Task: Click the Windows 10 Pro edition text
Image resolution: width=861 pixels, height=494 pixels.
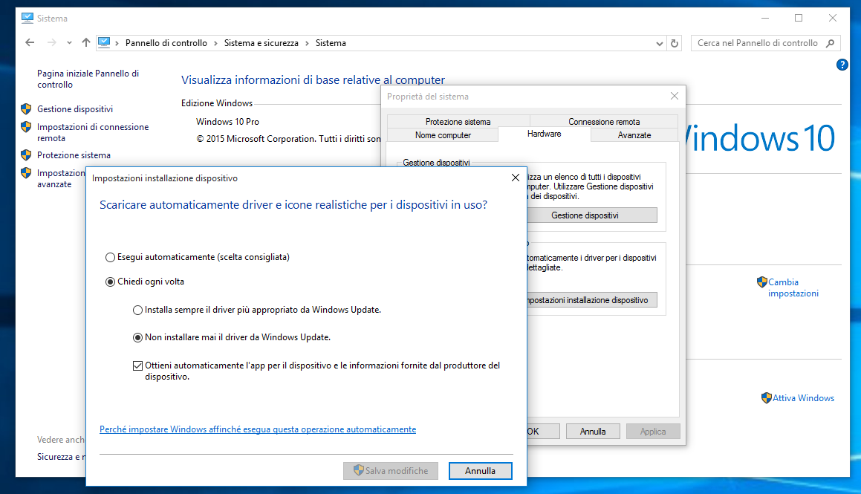Action: tap(227, 122)
